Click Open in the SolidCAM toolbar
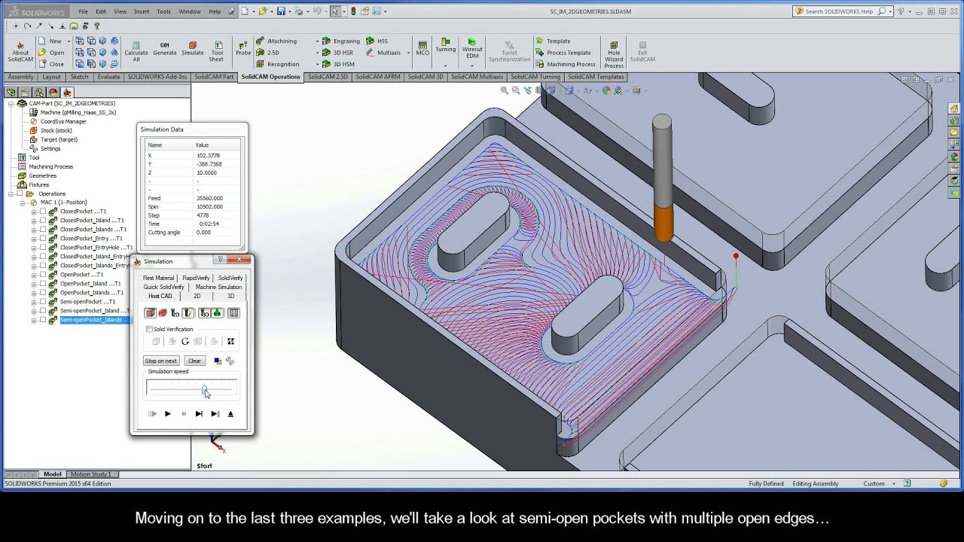Image resolution: width=964 pixels, height=542 pixels. (50, 53)
